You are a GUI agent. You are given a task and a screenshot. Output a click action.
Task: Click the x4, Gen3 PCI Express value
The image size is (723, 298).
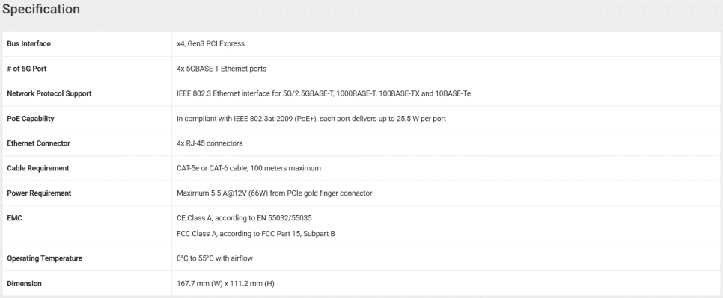(x=211, y=43)
